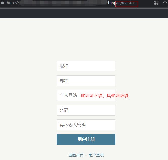Click into the 密码 password box
This screenshot has height=160, width=168.
[x=86, y=110]
